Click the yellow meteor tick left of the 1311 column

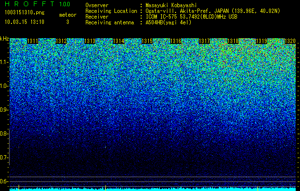click(x=19, y=188)
